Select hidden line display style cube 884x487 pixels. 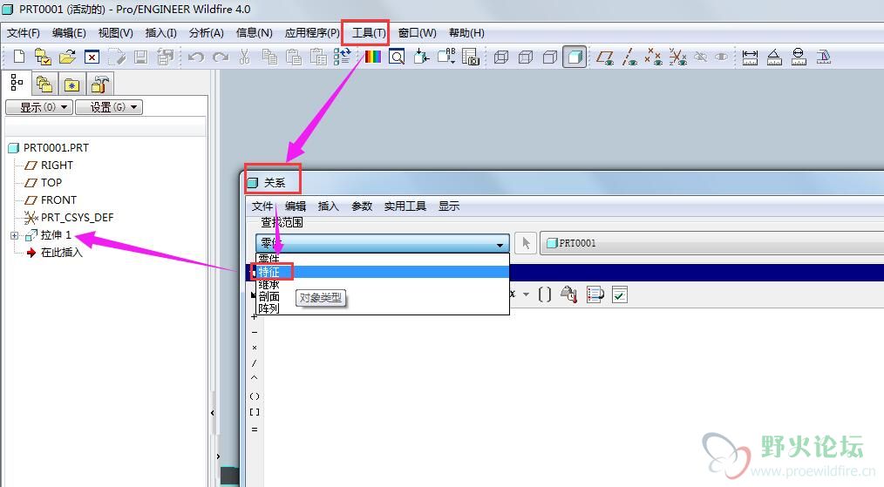click(526, 57)
